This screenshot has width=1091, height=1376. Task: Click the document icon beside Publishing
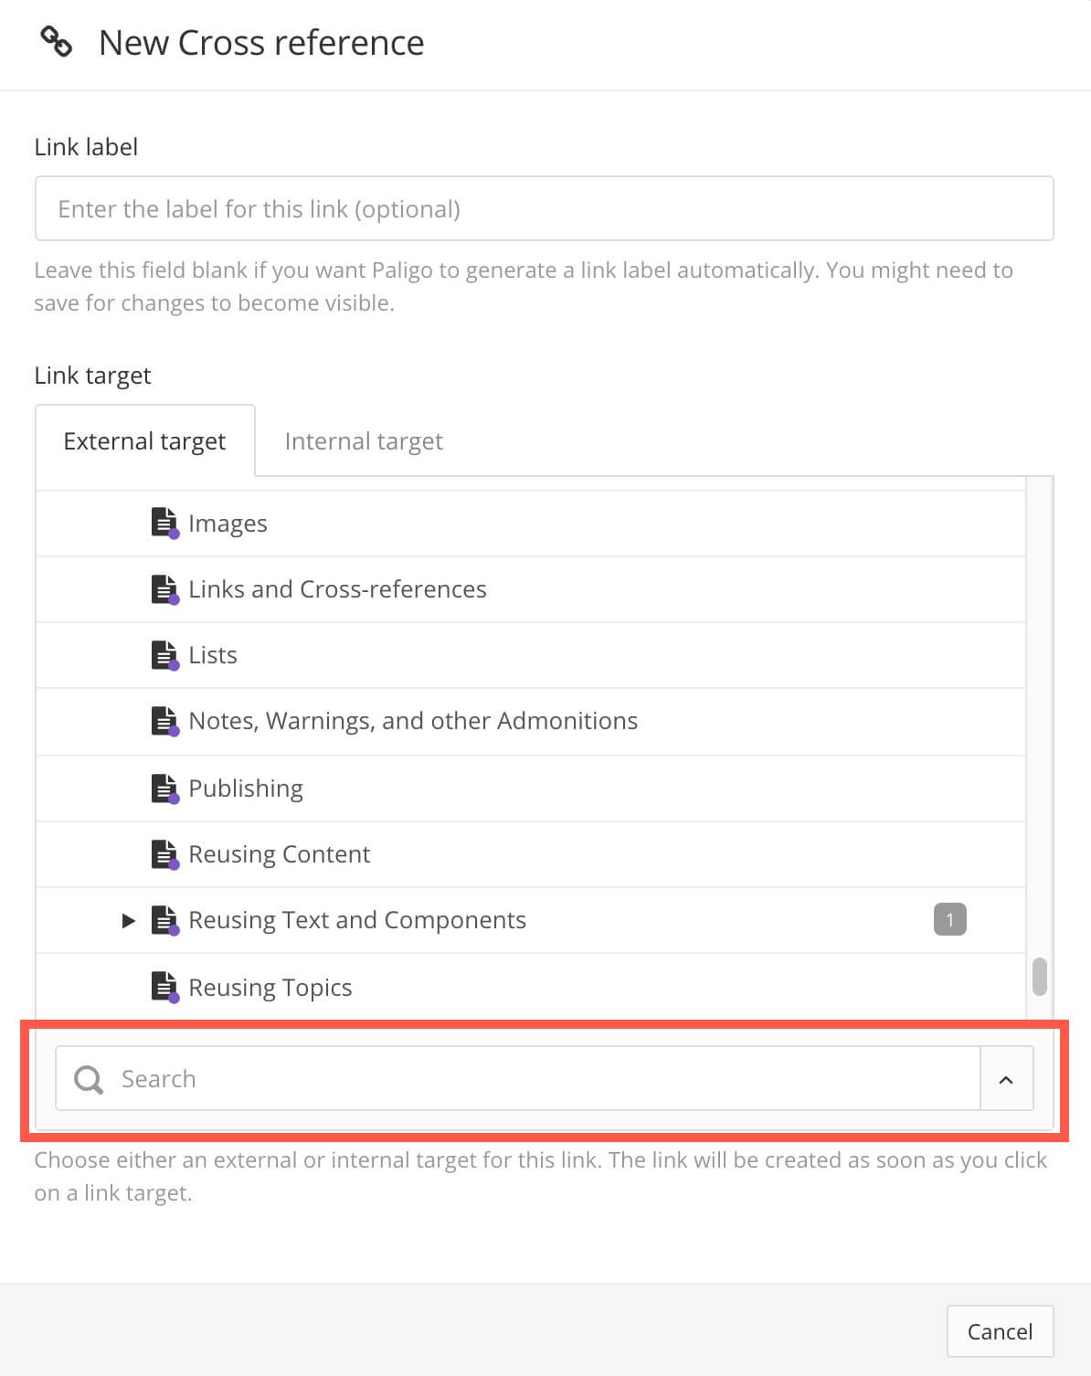(164, 788)
